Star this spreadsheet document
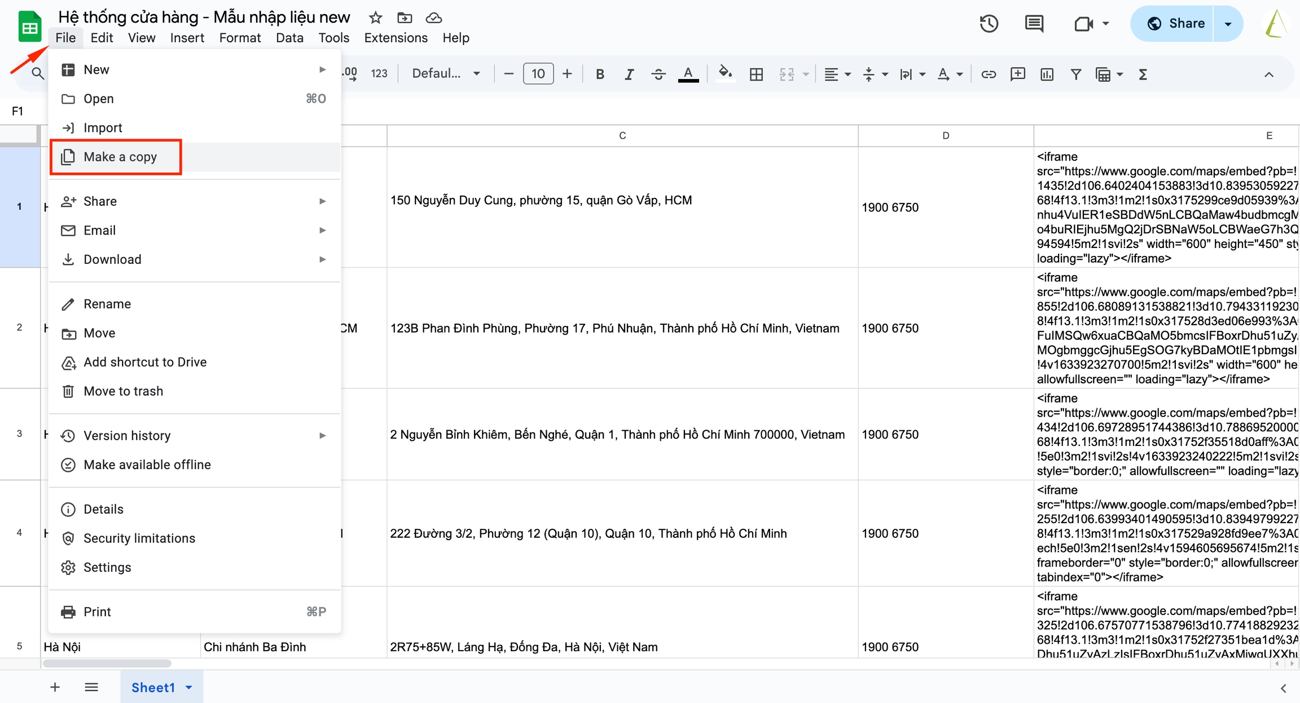 [x=375, y=17]
